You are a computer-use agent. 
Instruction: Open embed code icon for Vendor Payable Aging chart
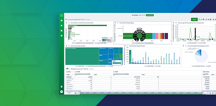(x=118, y=23)
